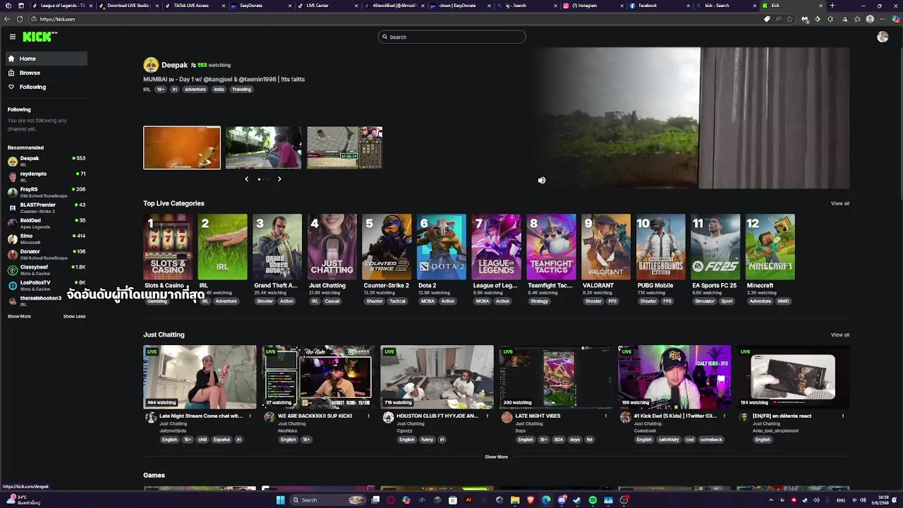The width and height of the screenshot is (903, 508).
Task: Select Following in the sidebar
Action: pyautogui.click(x=47, y=87)
